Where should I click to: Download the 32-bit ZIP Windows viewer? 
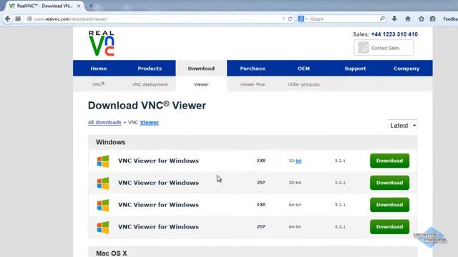click(389, 183)
